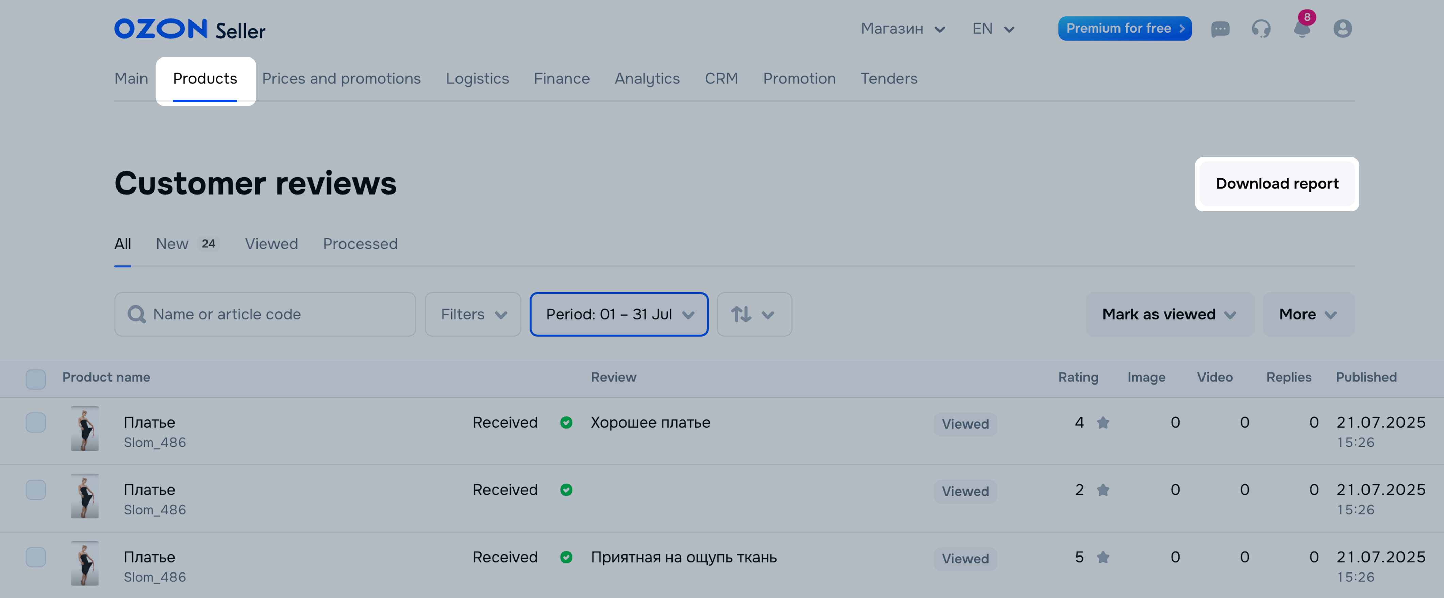The image size is (1444, 598).
Task: Click the Customer reviews heading
Action: 255,183
